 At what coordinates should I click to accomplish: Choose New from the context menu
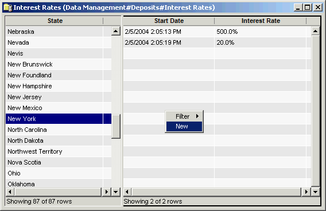click(x=184, y=126)
